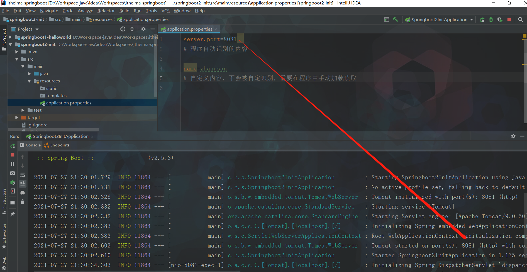Hide the Project tool window
The height and width of the screenshot is (272, 527).
(153, 29)
